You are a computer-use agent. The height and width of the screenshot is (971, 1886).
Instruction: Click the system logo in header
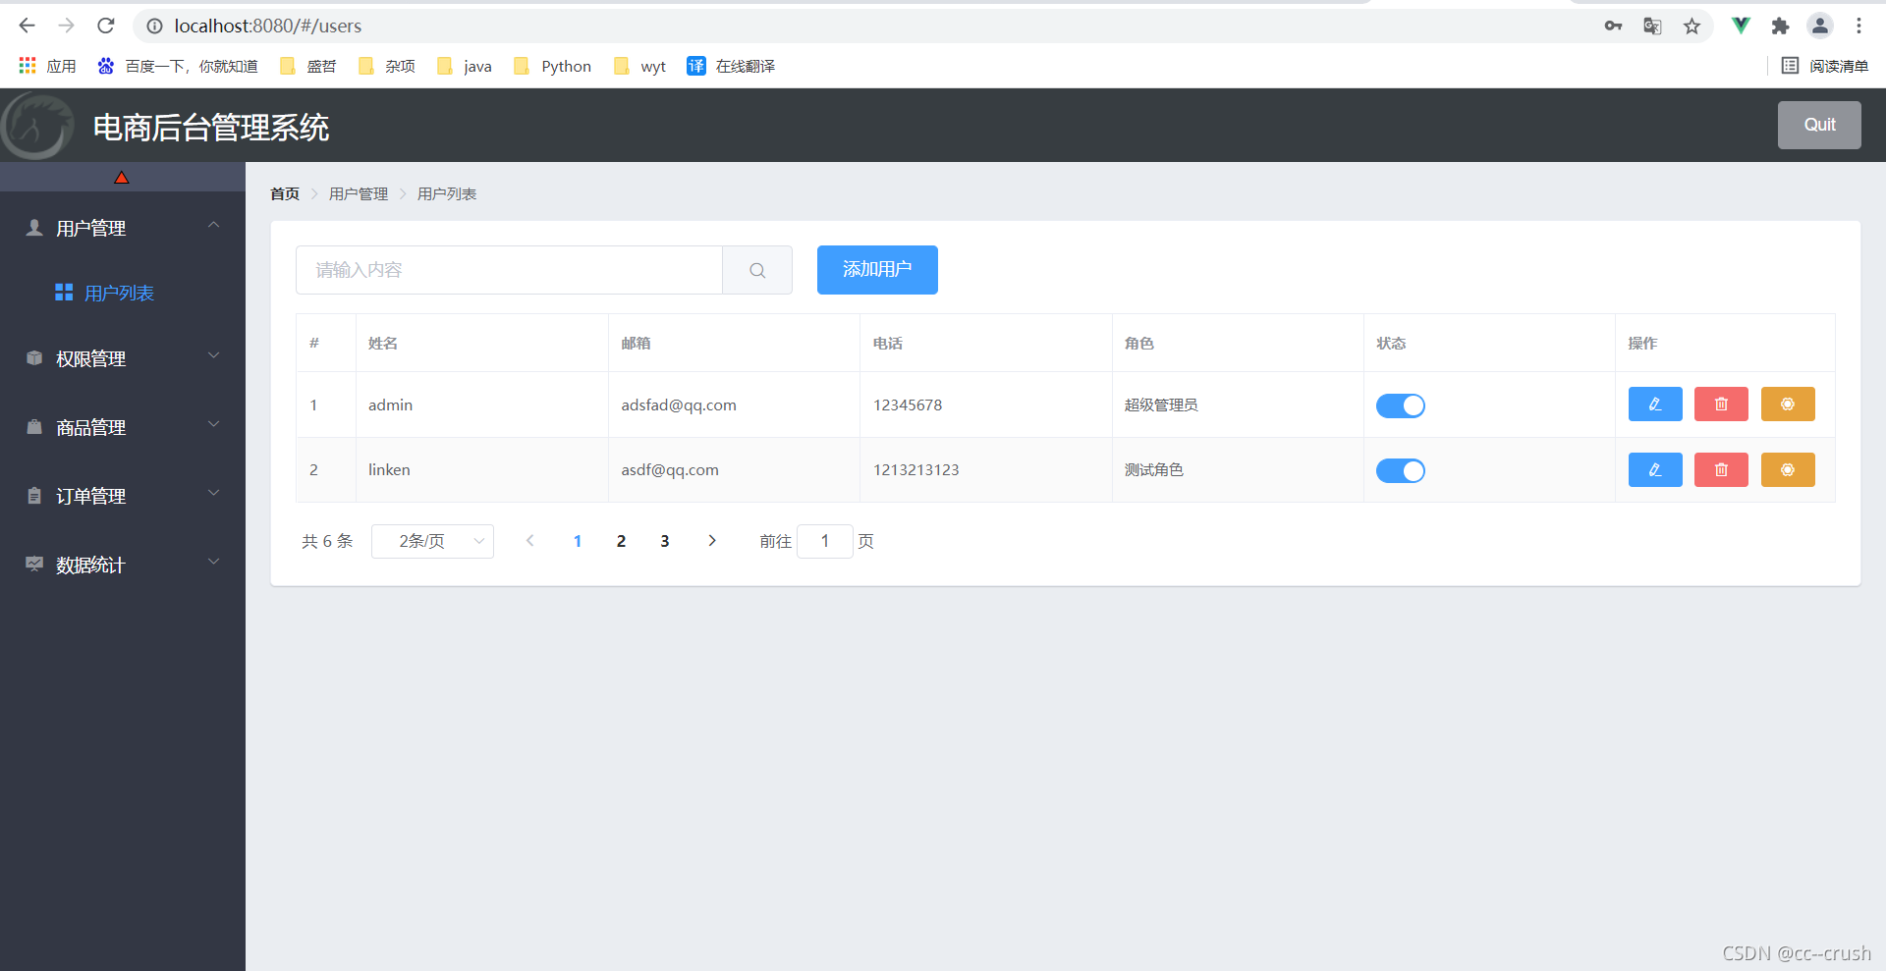[x=37, y=126]
